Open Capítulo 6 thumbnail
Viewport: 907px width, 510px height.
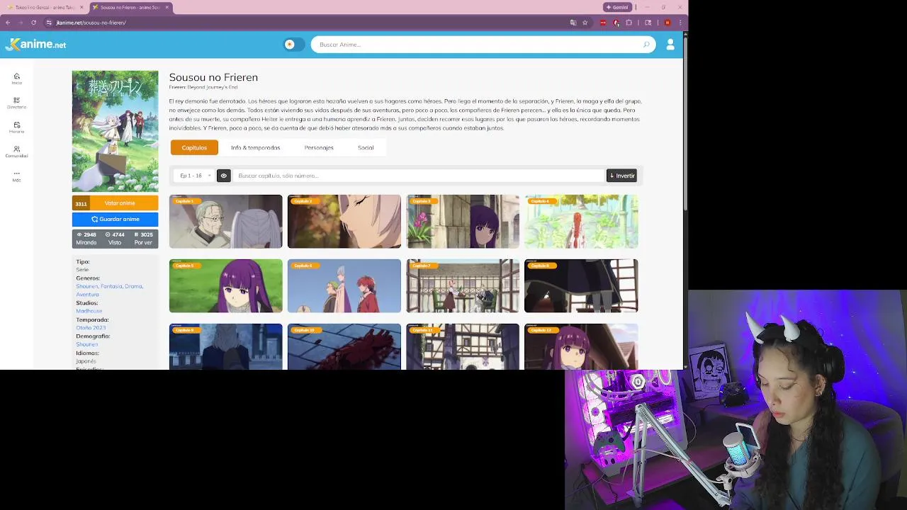pos(344,286)
